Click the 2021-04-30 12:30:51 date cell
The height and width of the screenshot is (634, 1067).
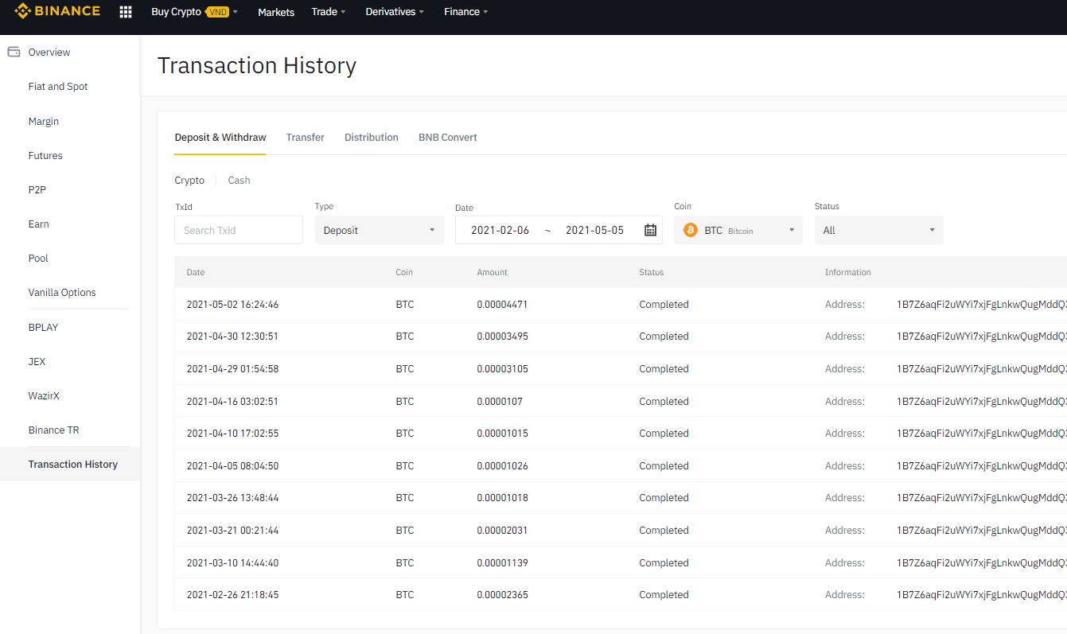233,336
